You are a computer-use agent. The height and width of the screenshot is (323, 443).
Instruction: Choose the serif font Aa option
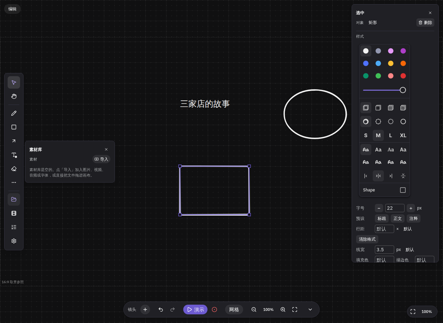(391, 150)
